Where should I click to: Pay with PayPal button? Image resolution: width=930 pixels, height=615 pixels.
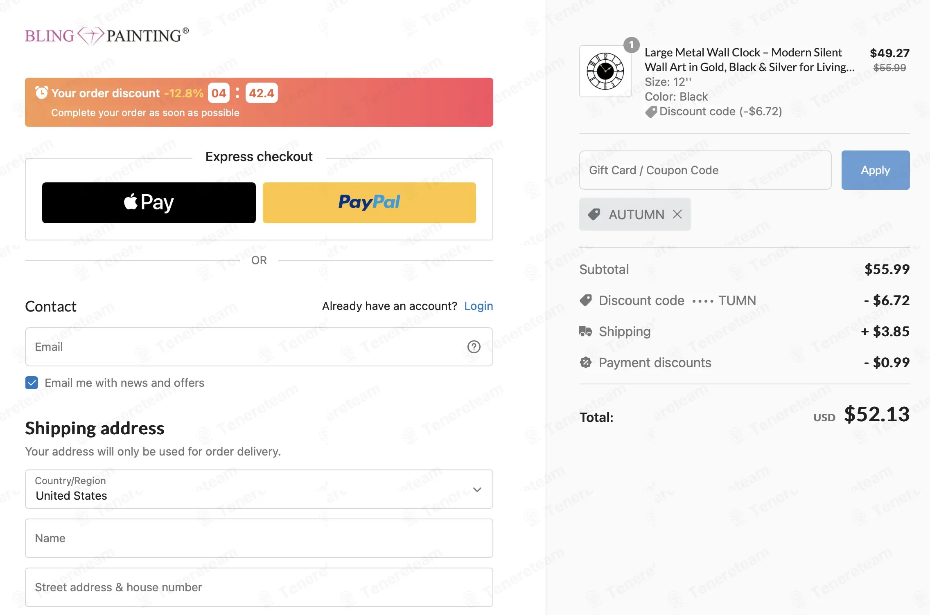click(x=369, y=203)
